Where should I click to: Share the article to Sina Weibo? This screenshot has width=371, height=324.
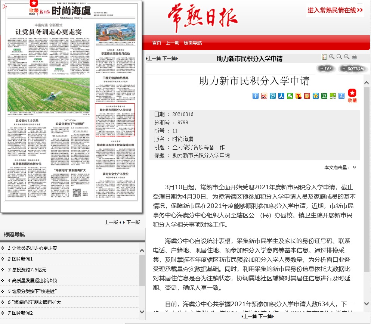point(264,96)
